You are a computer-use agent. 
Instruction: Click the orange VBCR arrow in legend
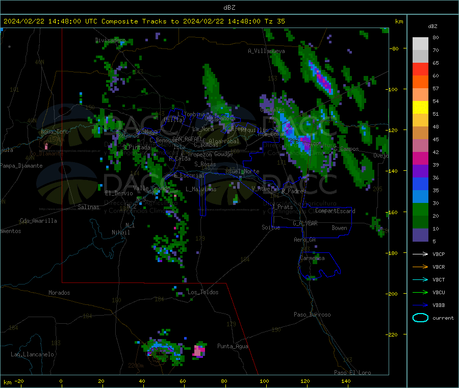click(x=420, y=267)
